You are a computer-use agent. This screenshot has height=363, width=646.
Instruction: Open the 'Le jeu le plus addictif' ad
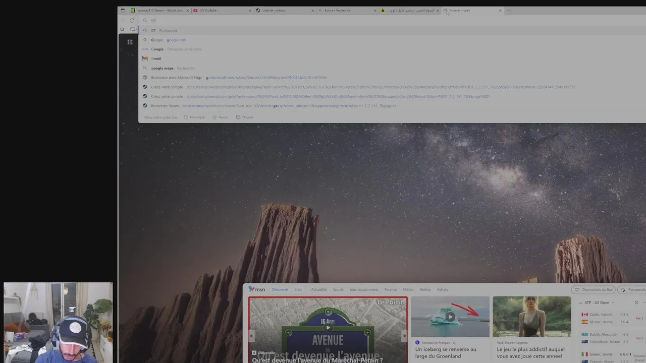(531, 352)
